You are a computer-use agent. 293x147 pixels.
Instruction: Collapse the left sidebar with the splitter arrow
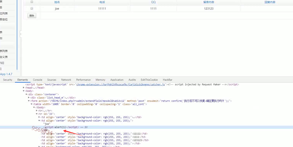click(x=20, y=34)
